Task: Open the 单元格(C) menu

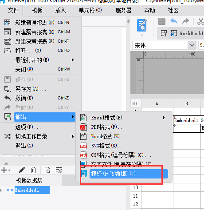Action: [x=90, y=11]
